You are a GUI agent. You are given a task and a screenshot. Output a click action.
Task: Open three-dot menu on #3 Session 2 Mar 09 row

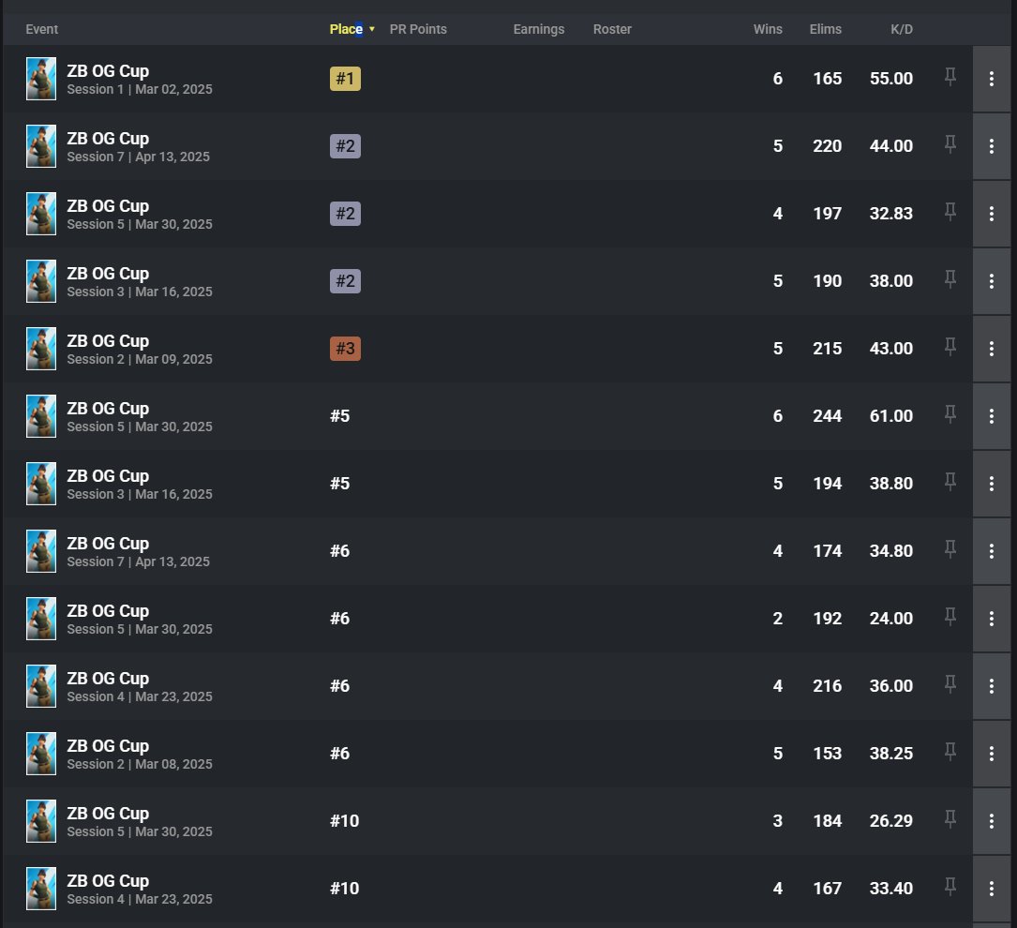[x=991, y=348]
